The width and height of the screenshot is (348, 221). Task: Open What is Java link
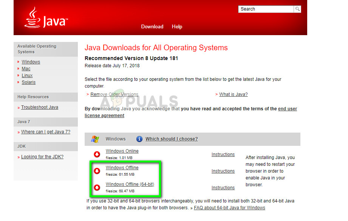tap(234, 94)
